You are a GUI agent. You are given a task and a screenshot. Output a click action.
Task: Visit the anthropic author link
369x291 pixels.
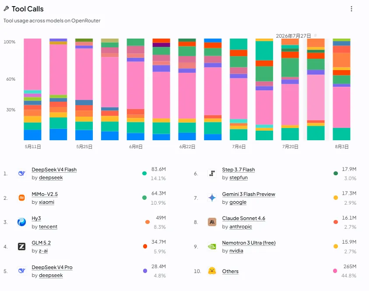tap(240, 227)
